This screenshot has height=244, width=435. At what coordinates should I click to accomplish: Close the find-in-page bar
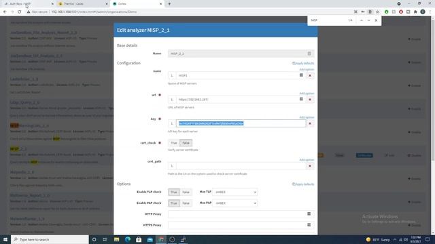(x=376, y=20)
